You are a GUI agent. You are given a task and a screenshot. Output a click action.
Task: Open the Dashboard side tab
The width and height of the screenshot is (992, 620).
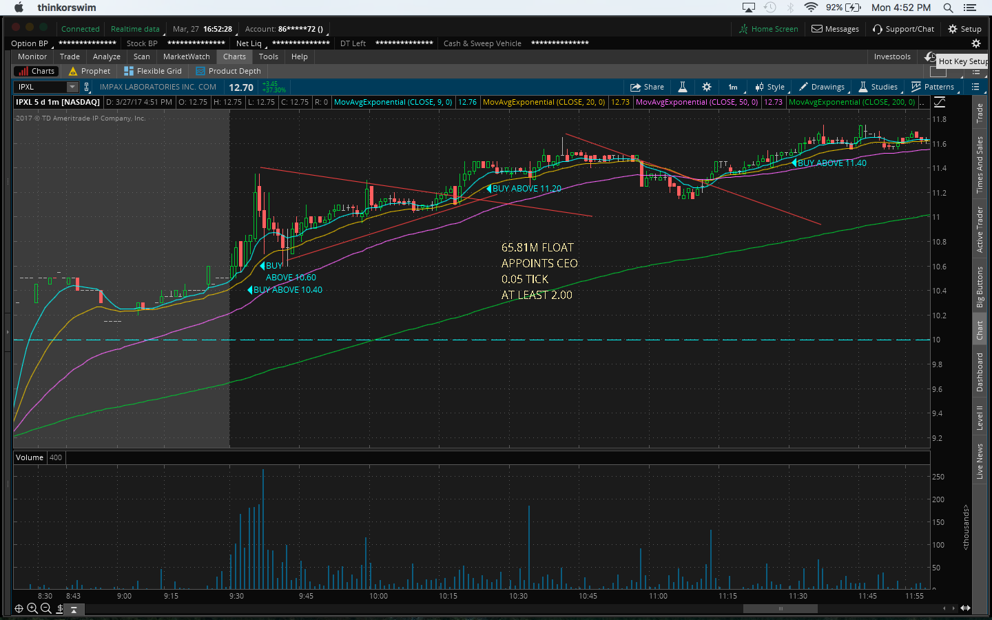980,373
